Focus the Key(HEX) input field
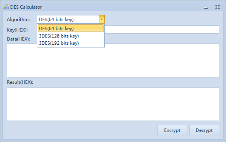226x142 pixels. coord(162,30)
